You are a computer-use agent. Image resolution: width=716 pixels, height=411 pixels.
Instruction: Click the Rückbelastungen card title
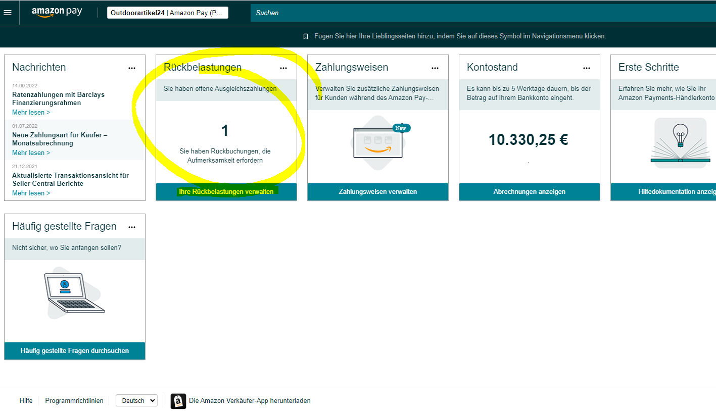pos(203,67)
